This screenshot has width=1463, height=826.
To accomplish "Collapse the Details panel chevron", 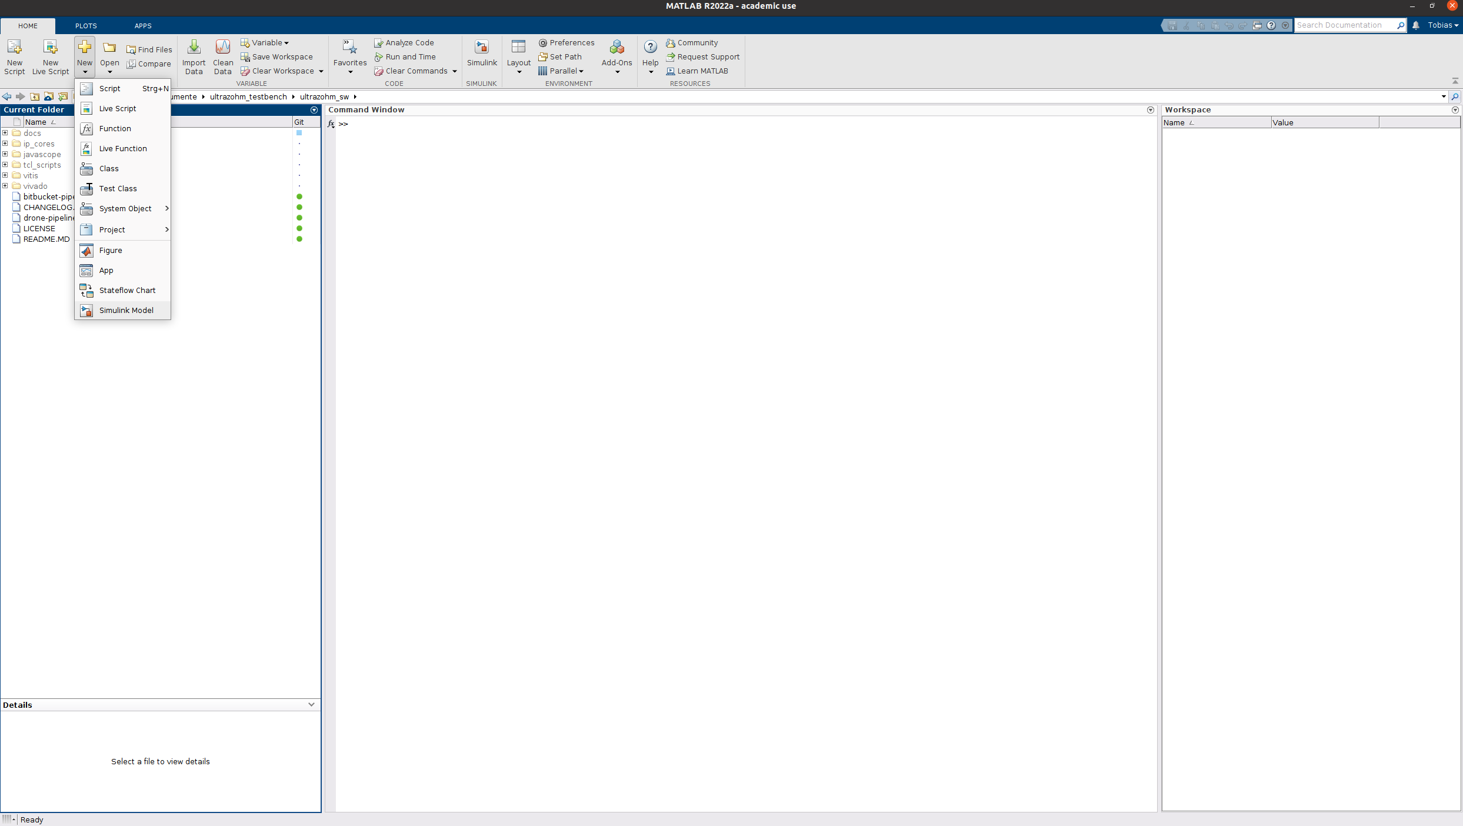I will (311, 704).
